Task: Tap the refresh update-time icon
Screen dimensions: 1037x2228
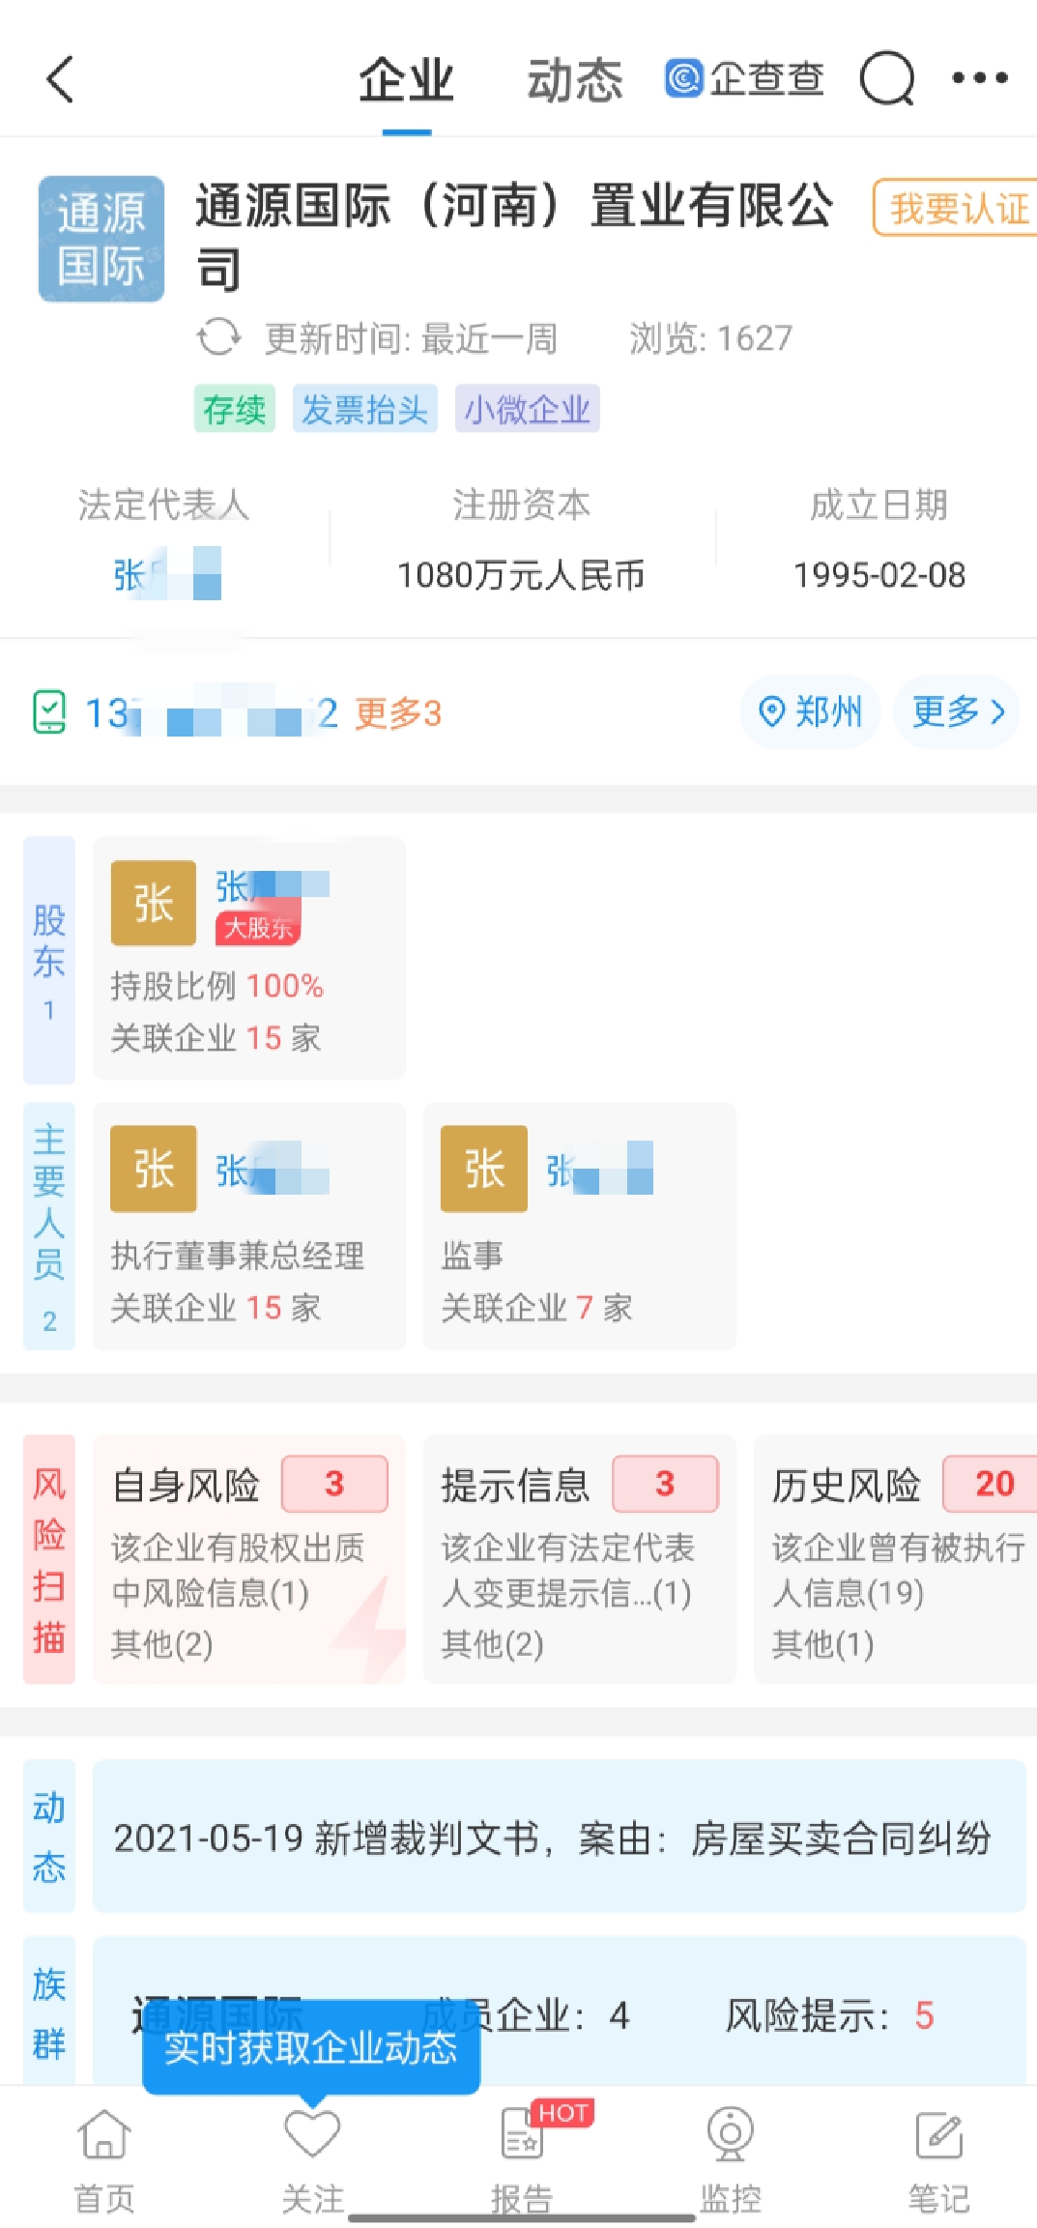Action: [x=218, y=338]
